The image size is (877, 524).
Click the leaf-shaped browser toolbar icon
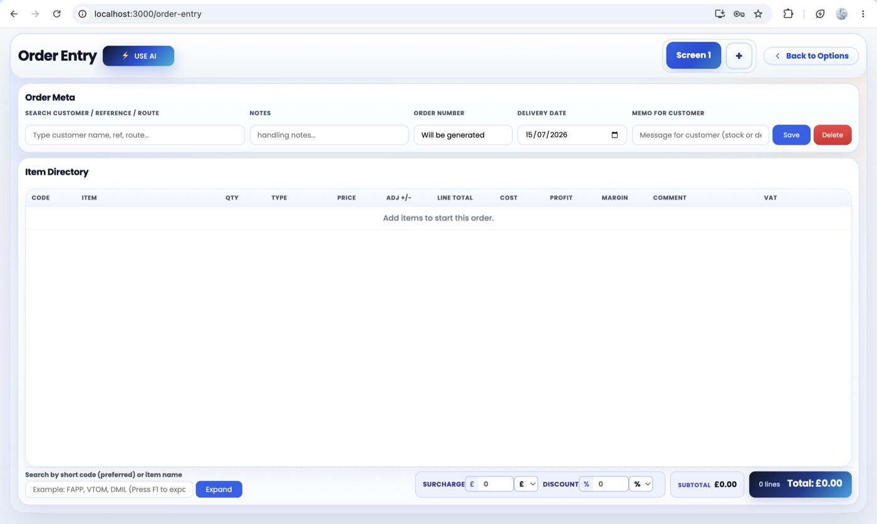pos(820,14)
